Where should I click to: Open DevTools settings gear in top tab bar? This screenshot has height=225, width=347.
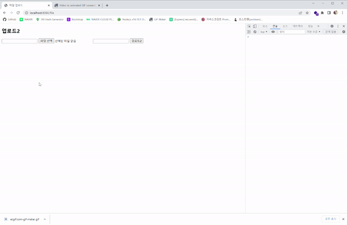point(332,26)
